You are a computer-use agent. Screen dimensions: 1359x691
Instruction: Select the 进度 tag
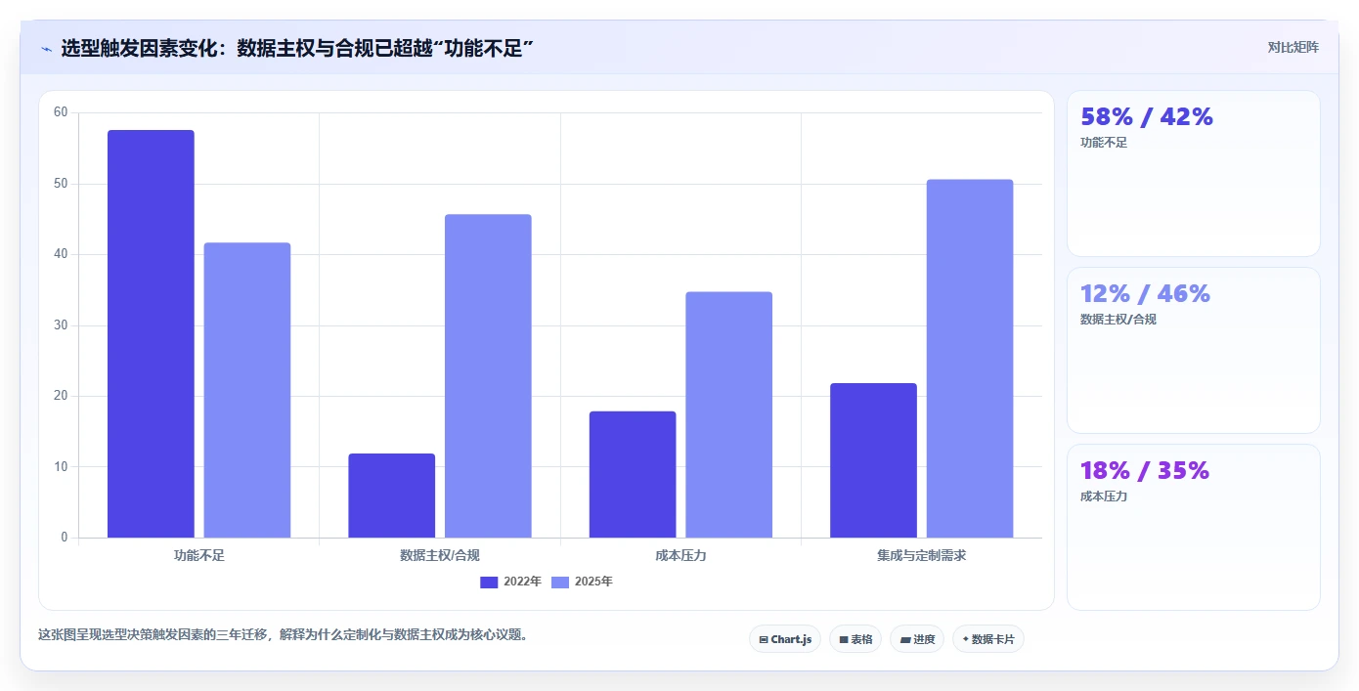(917, 639)
